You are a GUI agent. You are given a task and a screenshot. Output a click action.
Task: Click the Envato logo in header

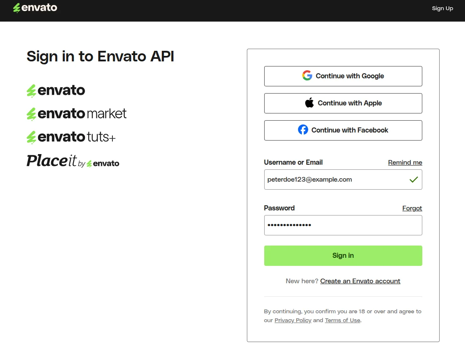coord(35,8)
